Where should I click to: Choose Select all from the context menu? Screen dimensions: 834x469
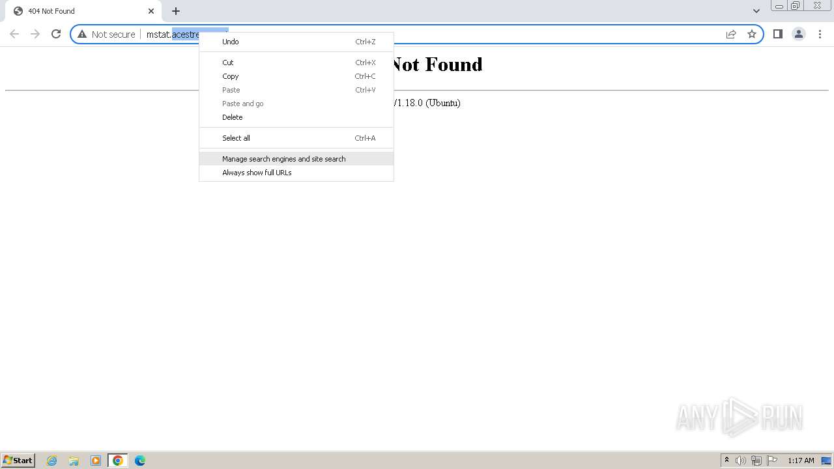(296, 138)
